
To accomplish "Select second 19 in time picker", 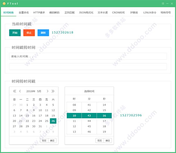I will (104, 132).
